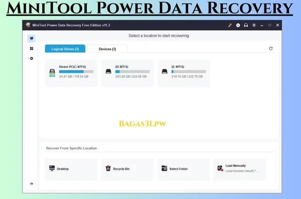Click the 219.76 GB / 232.76 GB text
This screenshot has height=199, width=301.
coord(187,76)
